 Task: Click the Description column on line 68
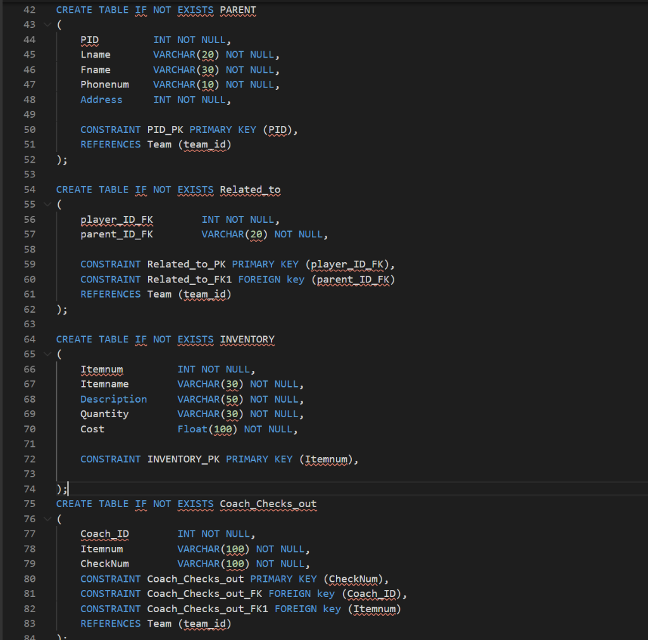pos(113,399)
